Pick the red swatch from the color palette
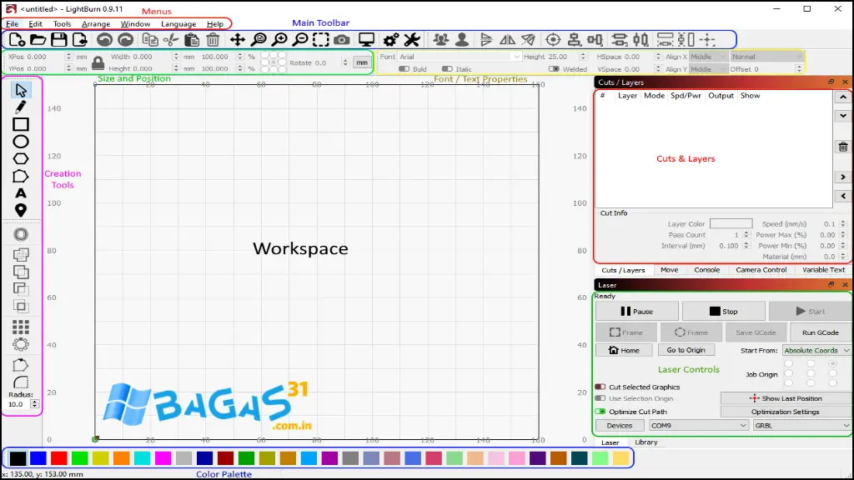This screenshot has height=480, width=854. click(x=58, y=457)
